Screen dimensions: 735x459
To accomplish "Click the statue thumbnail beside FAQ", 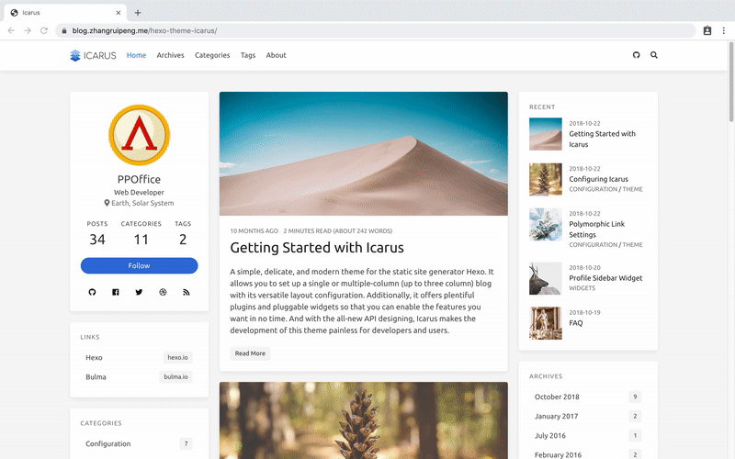I will click(x=546, y=323).
